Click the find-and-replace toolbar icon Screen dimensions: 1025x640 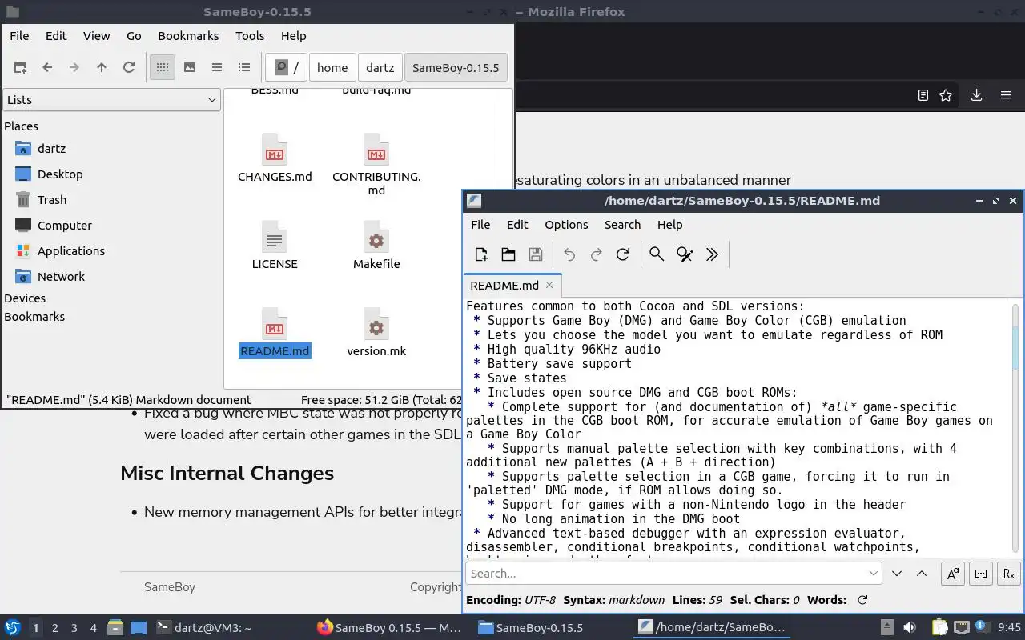point(685,254)
